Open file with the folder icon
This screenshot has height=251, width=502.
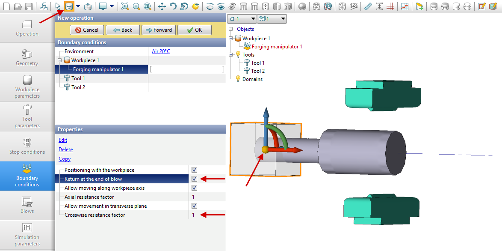pos(18,6)
